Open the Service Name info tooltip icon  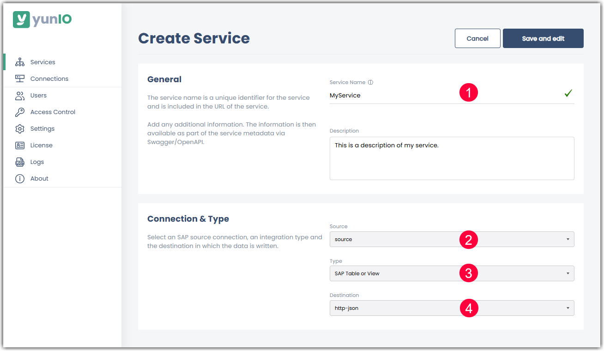370,82
